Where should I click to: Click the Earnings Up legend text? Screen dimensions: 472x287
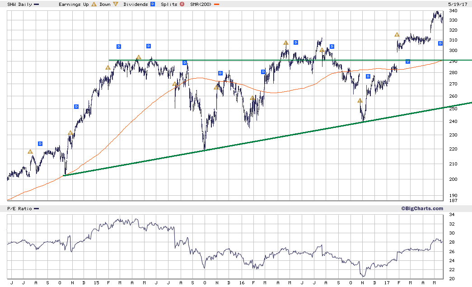coord(74,4)
